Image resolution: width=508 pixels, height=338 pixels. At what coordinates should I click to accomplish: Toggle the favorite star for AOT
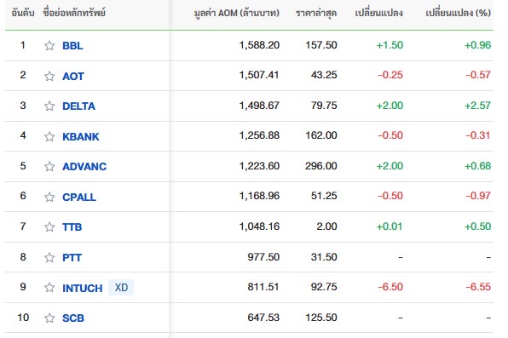click(49, 76)
